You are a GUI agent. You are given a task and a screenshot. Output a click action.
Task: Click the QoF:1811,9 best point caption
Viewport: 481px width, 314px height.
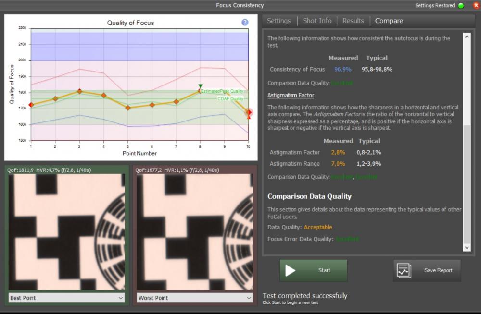49,170
